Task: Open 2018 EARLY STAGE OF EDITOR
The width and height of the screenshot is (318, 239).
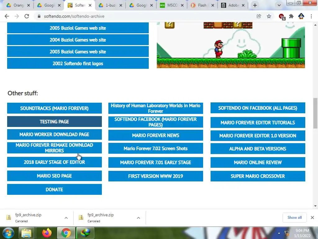Action: click(x=54, y=162)
